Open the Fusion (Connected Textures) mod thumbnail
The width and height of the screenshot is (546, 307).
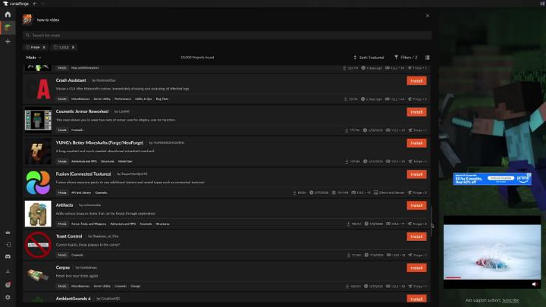(x=38, y=183)
